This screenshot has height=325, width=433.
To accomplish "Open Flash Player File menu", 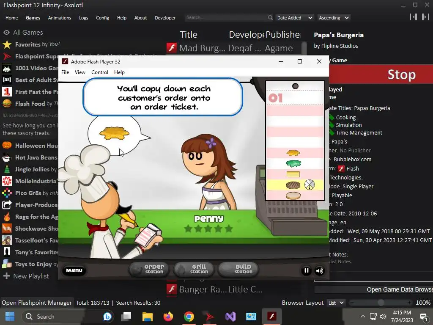I will click(x=65, y=72).
